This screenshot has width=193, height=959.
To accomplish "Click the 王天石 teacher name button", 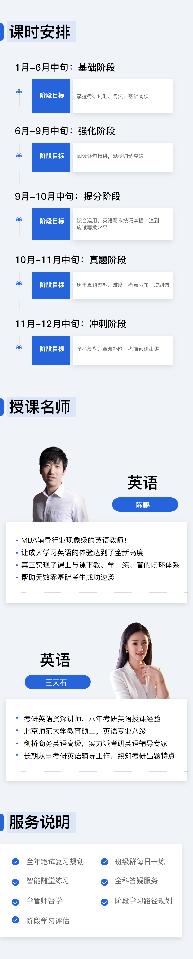I will click(58, 682).
